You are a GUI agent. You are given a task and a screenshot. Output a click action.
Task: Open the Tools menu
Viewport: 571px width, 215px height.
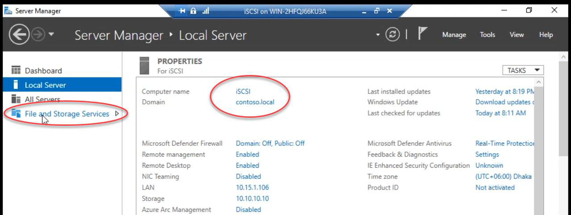(x=488, y=35)
